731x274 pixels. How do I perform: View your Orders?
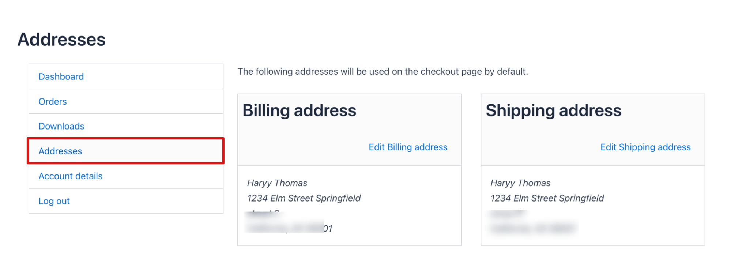pos(52,101)
